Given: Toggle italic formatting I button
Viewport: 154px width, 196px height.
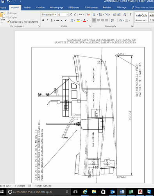Looking at the screenshot, I should (47, 20).
